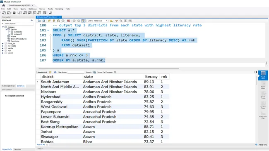Open the File menu
269x151 pixels.
click(x=3, y=9)
